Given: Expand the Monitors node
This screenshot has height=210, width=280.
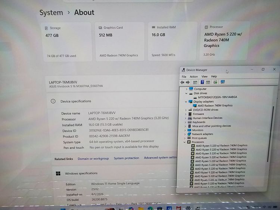Looking at the screenshot, I should coord(185,130).
